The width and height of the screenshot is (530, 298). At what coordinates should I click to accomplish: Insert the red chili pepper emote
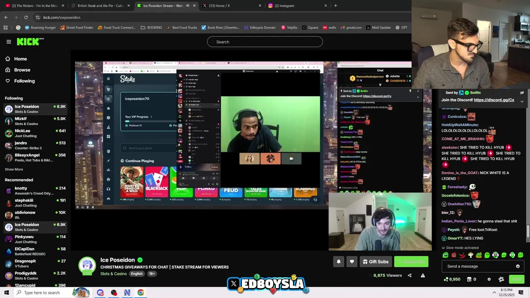point(462,255)
